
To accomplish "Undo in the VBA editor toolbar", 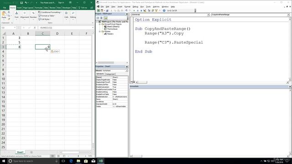I will [x=126, y=10].
